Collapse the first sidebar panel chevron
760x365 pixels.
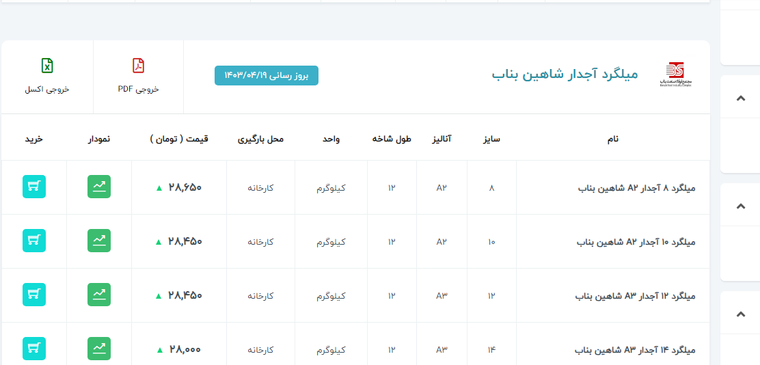click(x=740, y=98)
